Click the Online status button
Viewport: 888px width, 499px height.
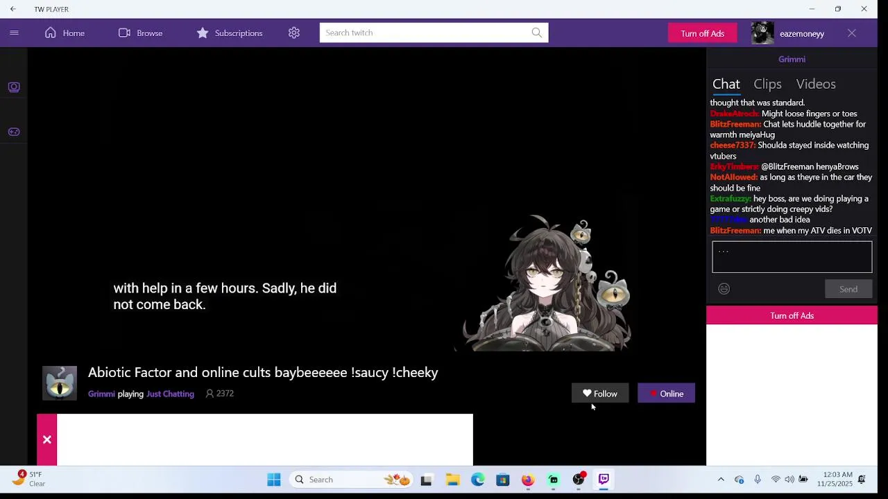[x=666, y=394]
